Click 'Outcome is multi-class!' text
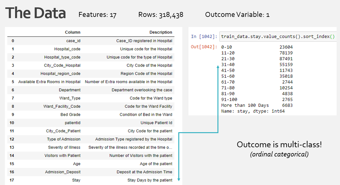This screenshot has width=340, height=185. 279,145
